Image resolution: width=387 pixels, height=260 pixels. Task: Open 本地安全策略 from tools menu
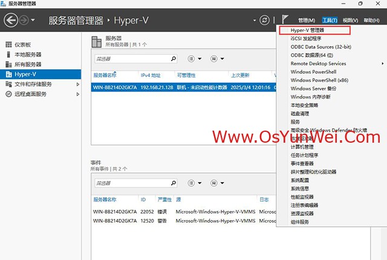point(304,105)
